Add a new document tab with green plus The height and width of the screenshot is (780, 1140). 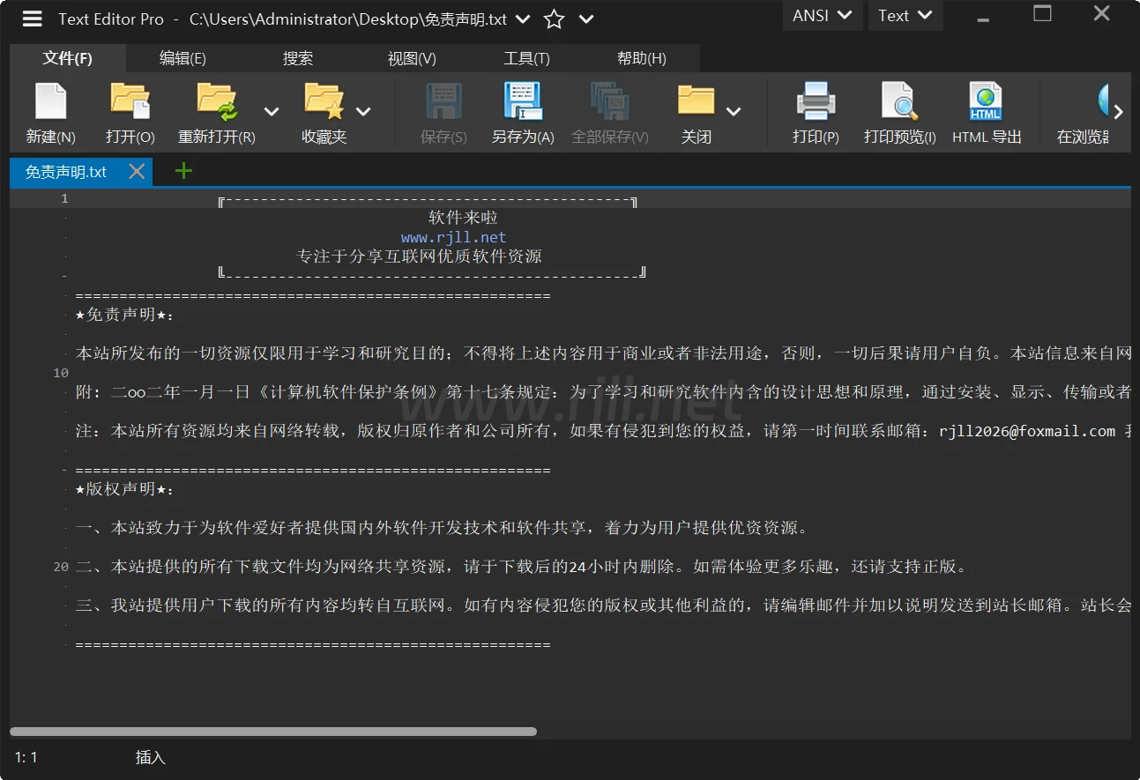pyautogui.click(x=183, y=171)
